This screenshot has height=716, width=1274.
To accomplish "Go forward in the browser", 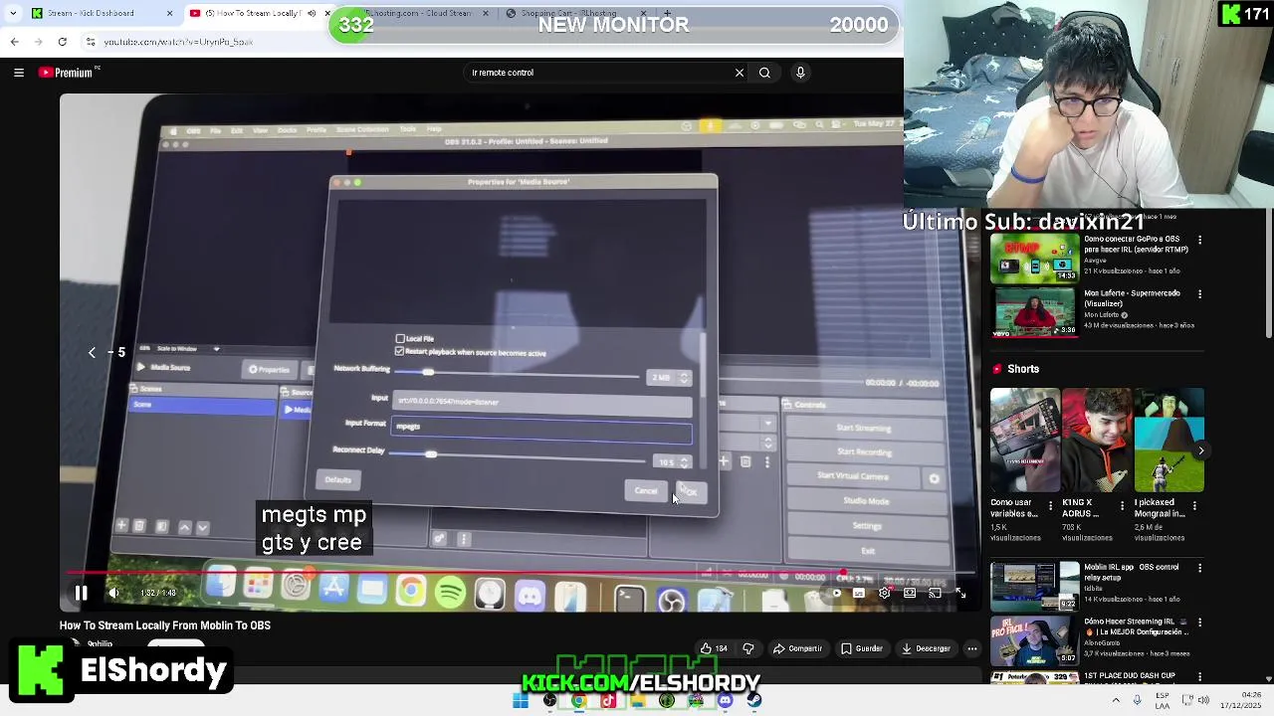I will (38, 42).
